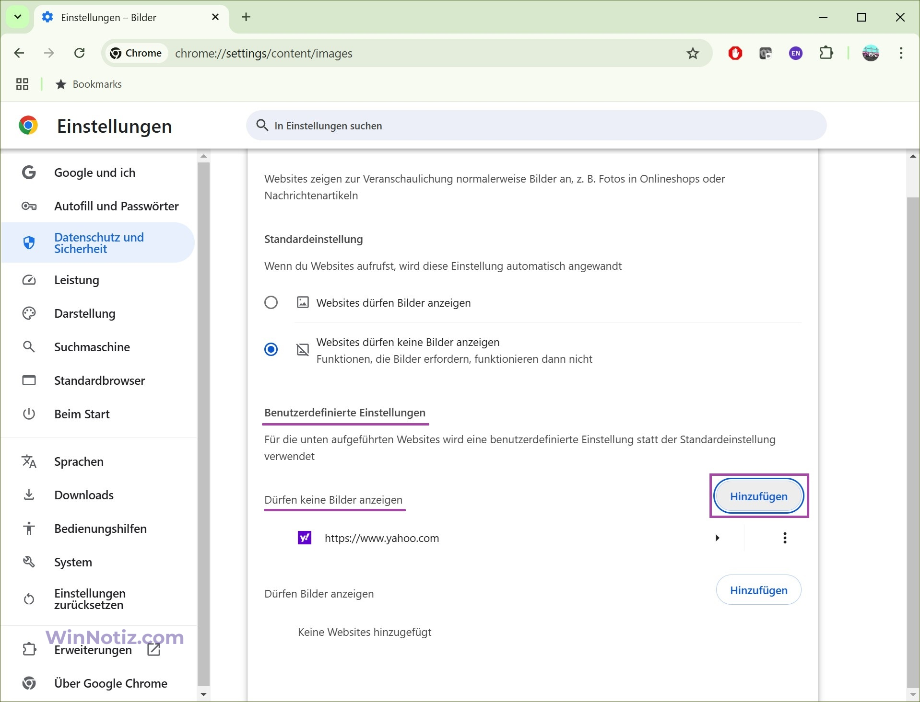920x702 pixels.
Task: Click the Leistung speedometer icon
Action: pyautogui.click(x=29, y=280)
